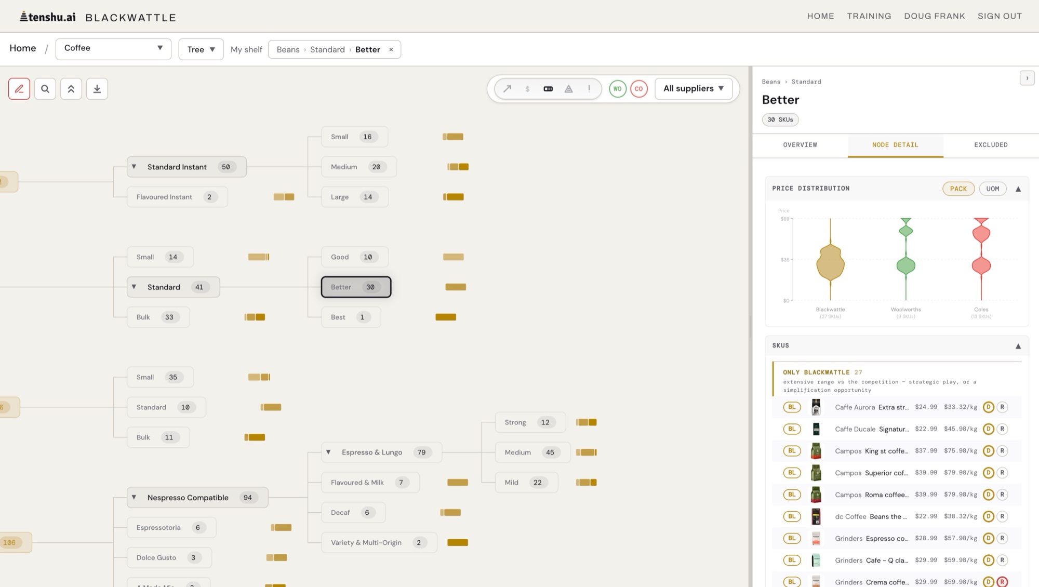Image resolution: width=1039 pixels, height=587 pixels.
Task: Click D badge on dc Coffee row
Action: [x=989, y=516]
